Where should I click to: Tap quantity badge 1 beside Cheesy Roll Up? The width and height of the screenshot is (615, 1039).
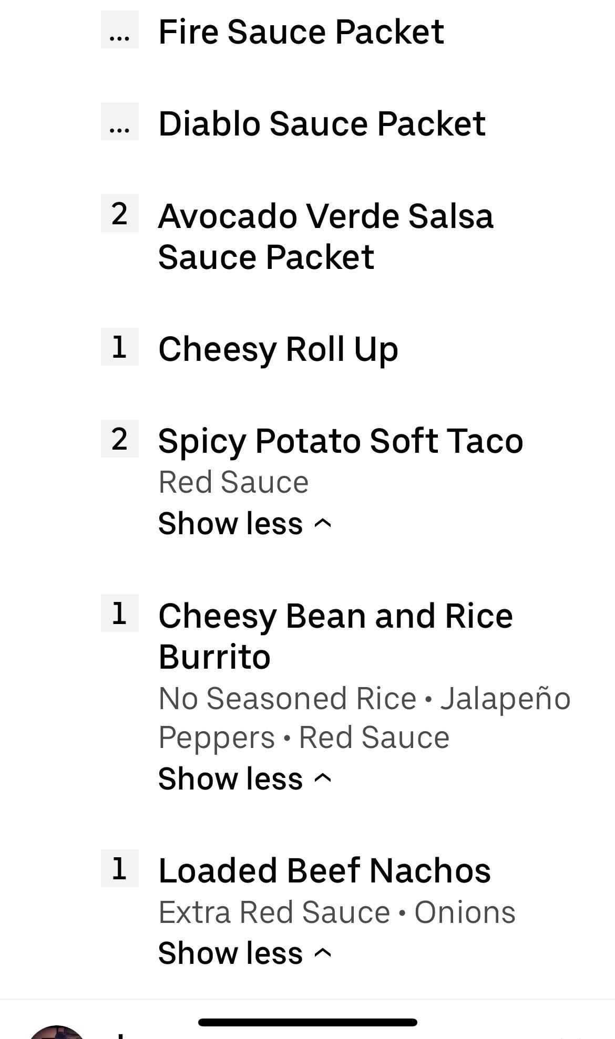coord(120,347)
